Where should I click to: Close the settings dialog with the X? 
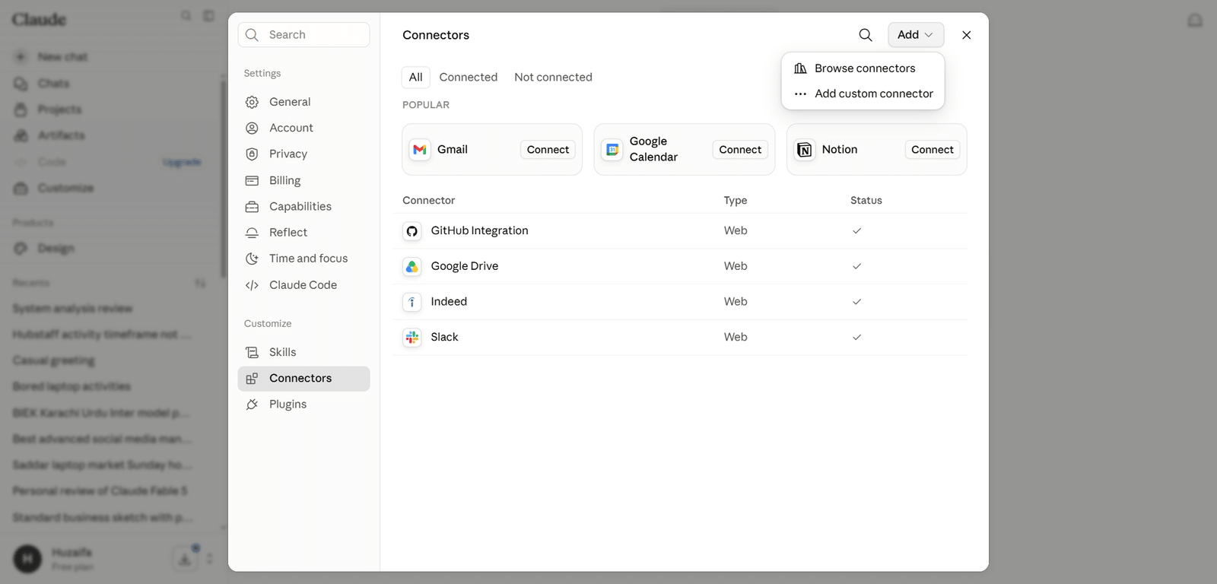pyautogui.click(x=966, y=35)
